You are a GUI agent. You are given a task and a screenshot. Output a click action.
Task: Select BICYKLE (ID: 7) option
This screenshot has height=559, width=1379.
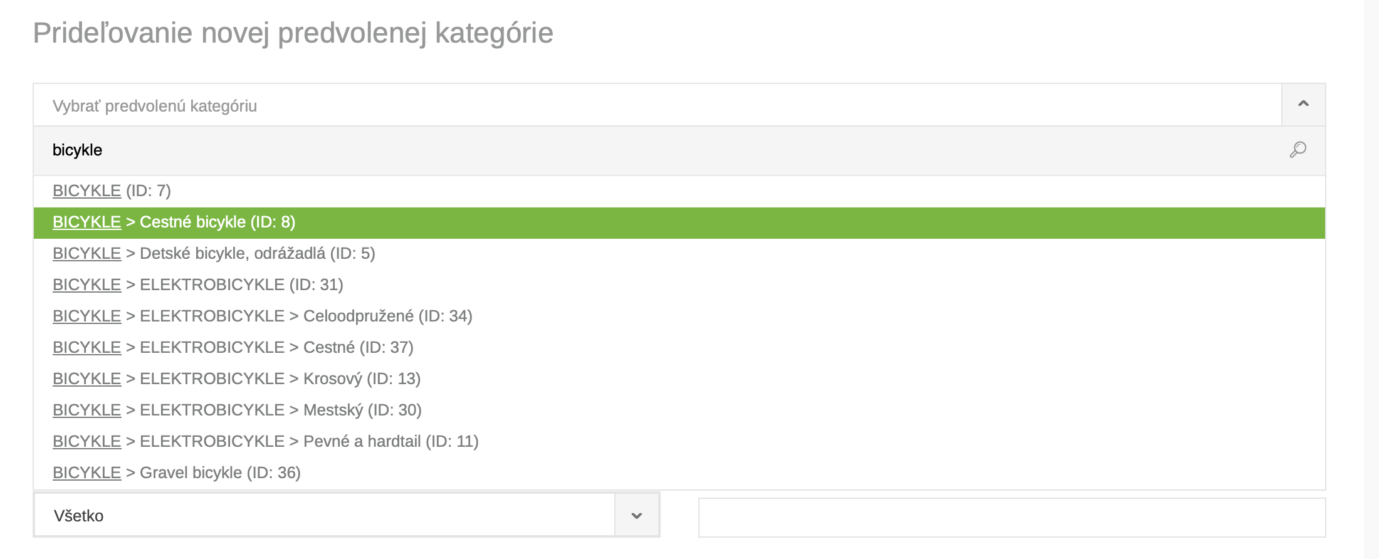tap(679, 191)
